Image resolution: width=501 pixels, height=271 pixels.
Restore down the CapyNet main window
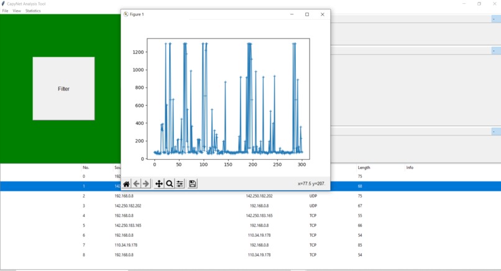(479, 4)
